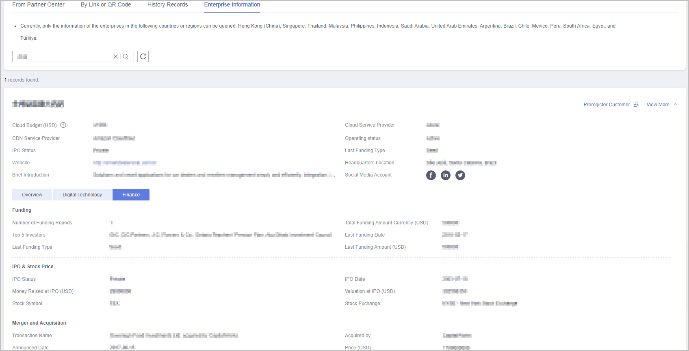Open the company's LinkedIn profile
Screen dimensions: 689x351
click(446, 175)
